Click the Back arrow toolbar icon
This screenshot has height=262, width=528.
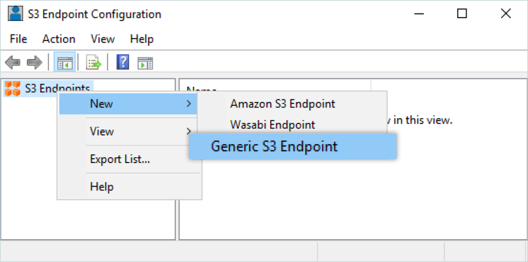13,62
